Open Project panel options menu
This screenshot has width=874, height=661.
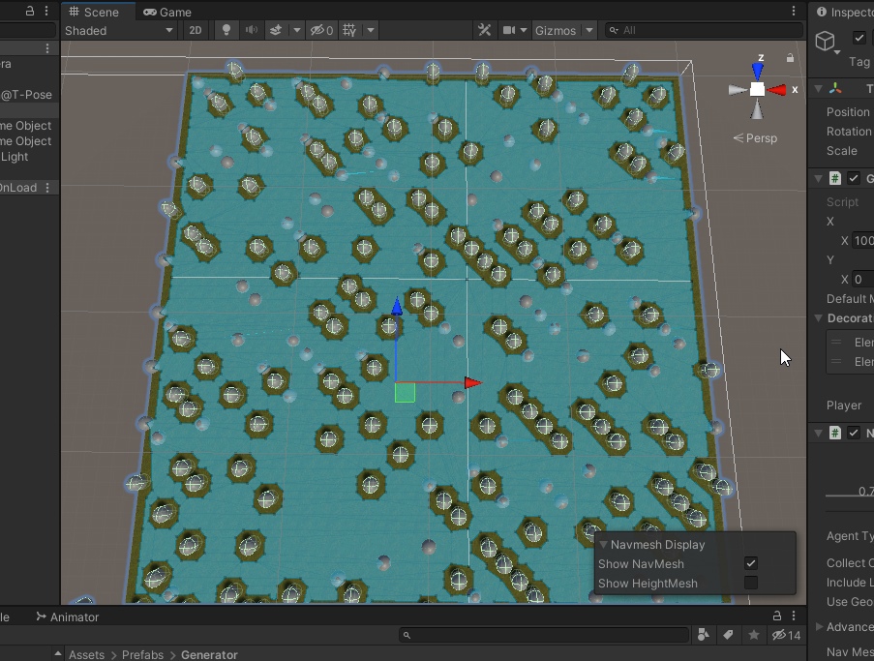tap(794, 616)
